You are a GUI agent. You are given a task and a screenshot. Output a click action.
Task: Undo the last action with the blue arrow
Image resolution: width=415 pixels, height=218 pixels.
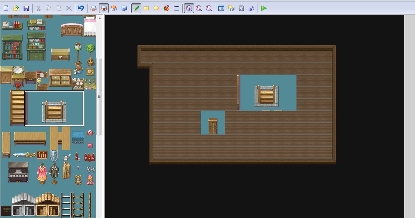81,8
